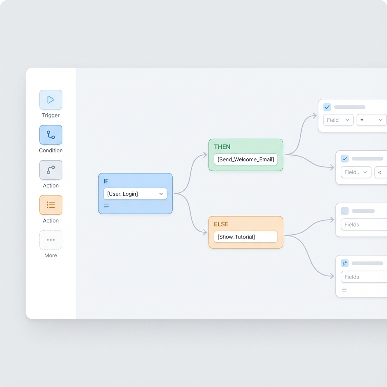Open the More tools ellipsis icon
387x387 pixels.
(x=50, y=240)
